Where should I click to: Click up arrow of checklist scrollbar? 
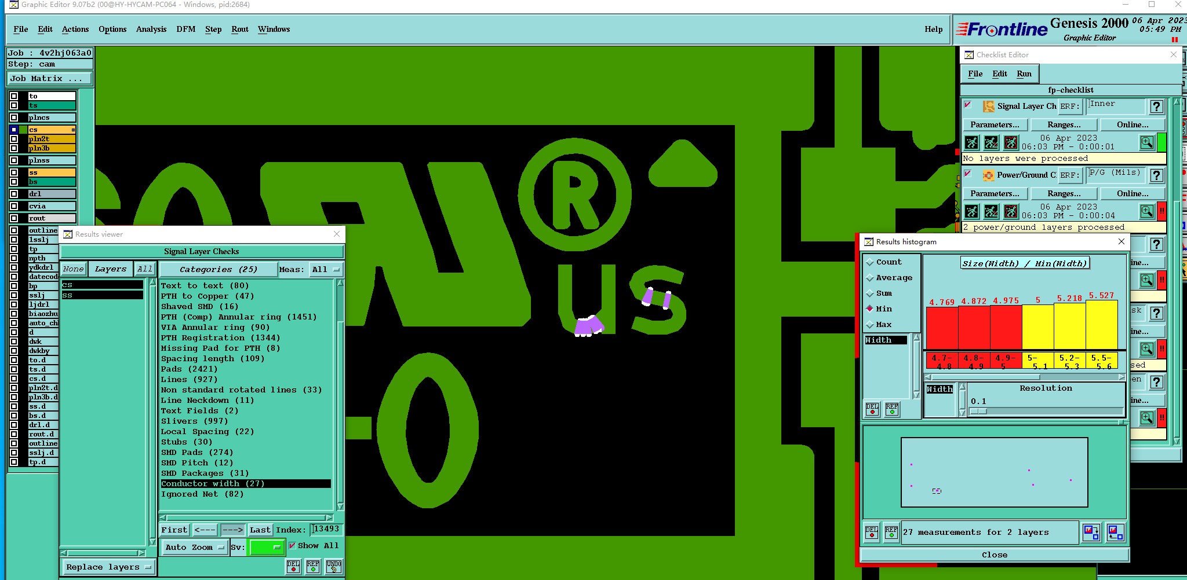[1177, 102]
